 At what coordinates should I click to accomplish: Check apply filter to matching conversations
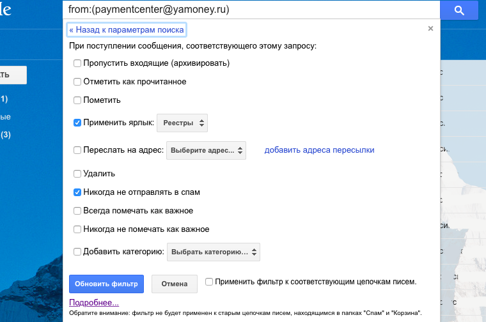[x=209, y=282]
